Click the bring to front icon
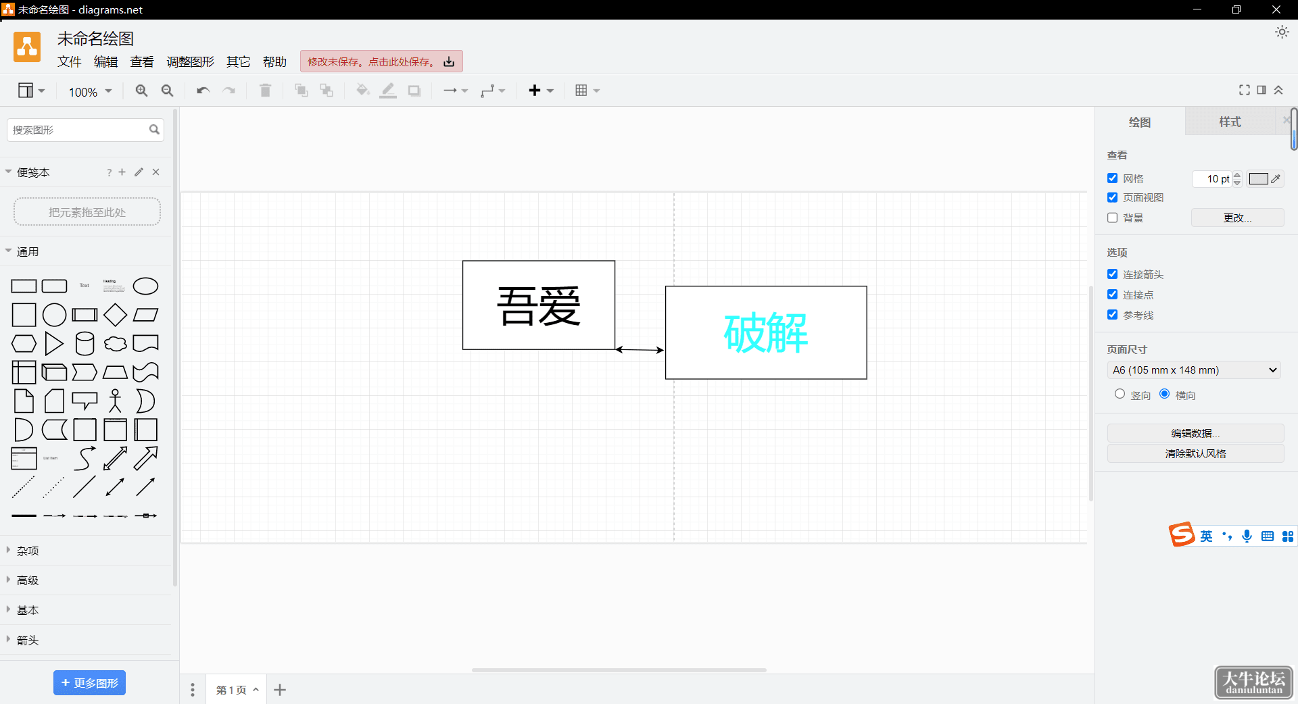The image size is (1298, 704). click(302, 91)
